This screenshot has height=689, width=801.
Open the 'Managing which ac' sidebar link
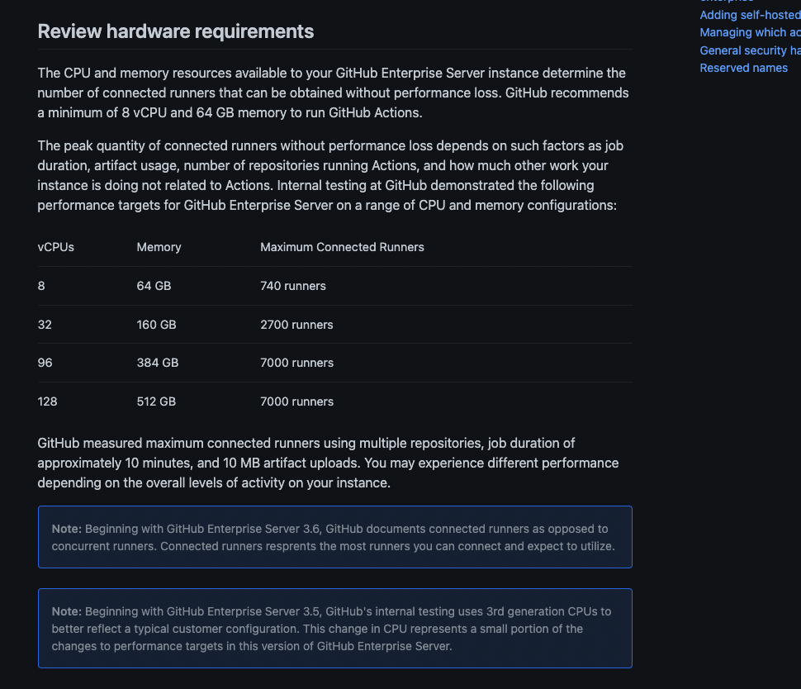coord(750,32)
